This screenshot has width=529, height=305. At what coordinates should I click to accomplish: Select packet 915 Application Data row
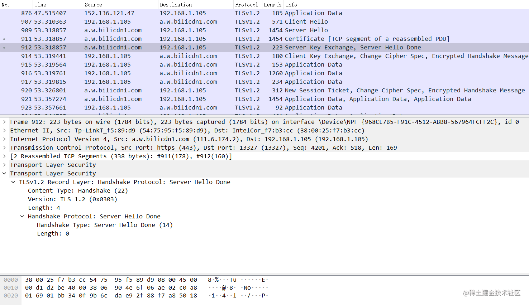(264, 65)
